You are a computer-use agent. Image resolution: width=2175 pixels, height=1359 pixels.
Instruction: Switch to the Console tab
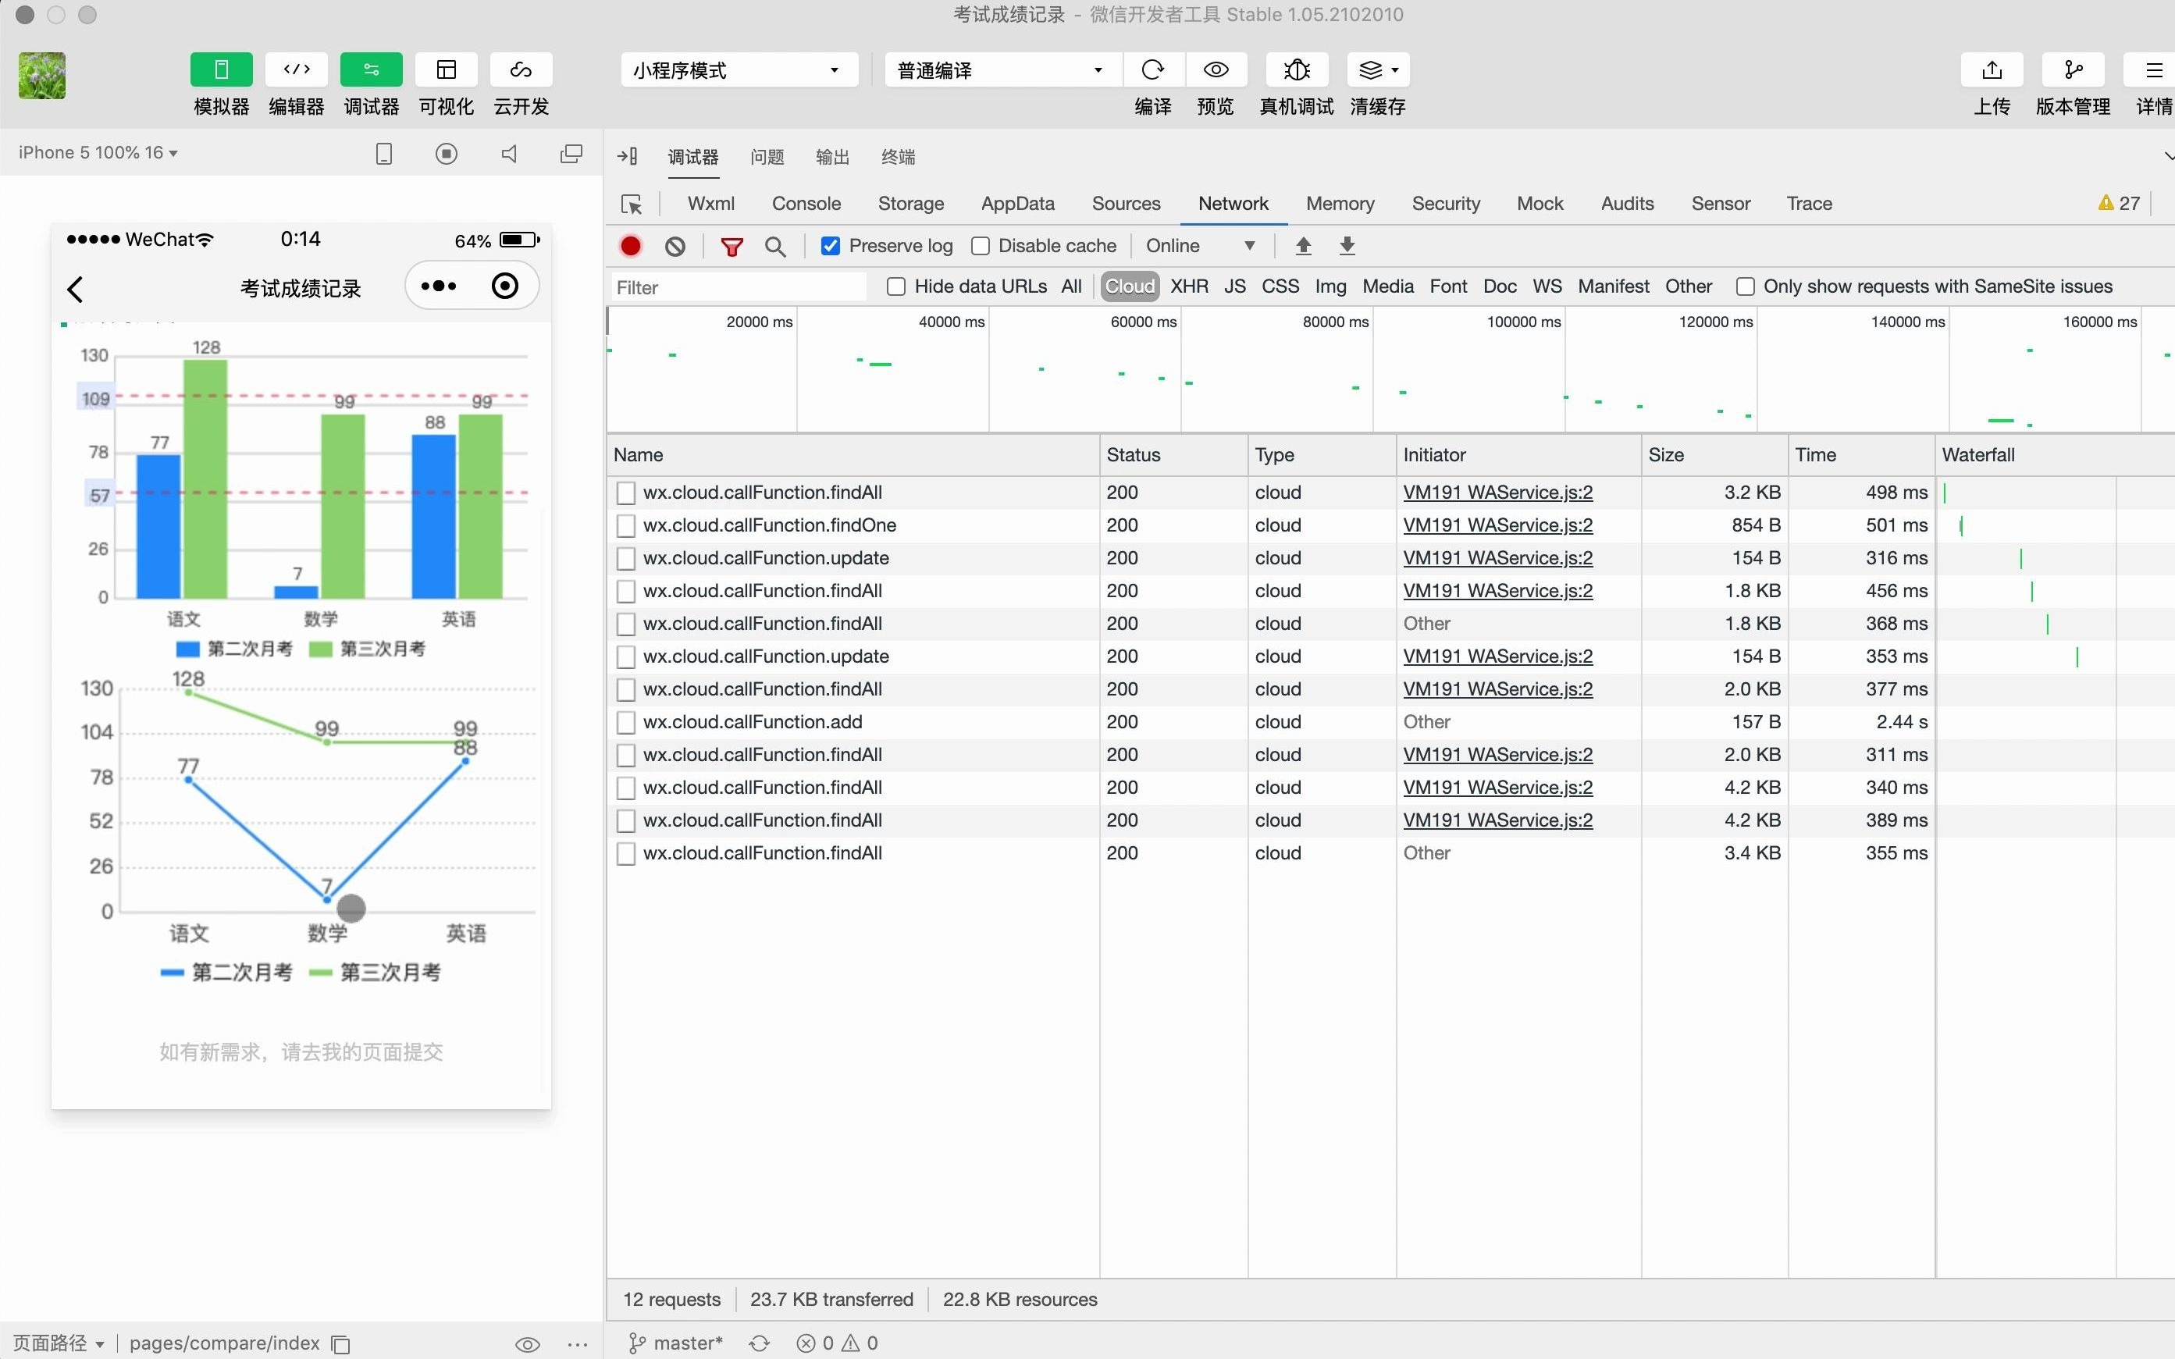803,204
